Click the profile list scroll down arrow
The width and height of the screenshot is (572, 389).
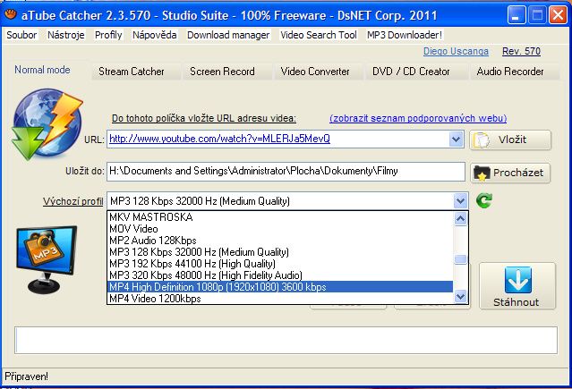pyautogui.click(x=460, y=296)
